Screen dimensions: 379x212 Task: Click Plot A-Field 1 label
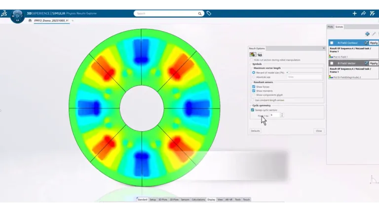click(341, 57)
